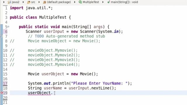Click 'System.out.println' on line 17
This screenshot has height=105, width=187.
tap(48, 83)
